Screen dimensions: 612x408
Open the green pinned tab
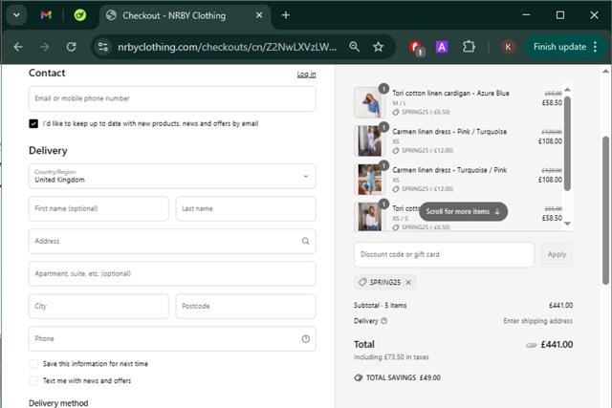click(x=80, y=15)
